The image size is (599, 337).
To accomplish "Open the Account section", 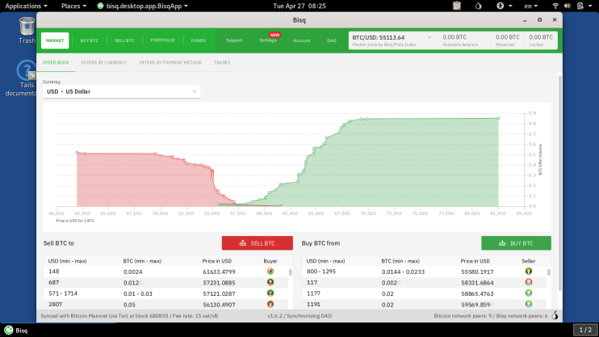I will pyautogui.click(x=302, y=40).
